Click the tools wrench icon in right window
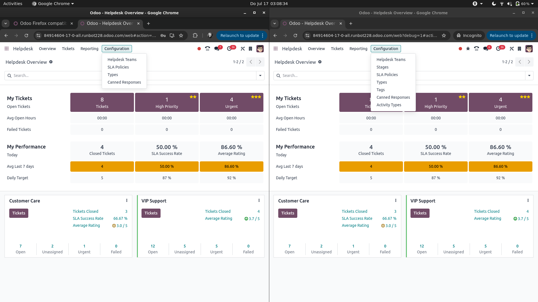This screenshot has height=302, width=538. (x=512, y=49)
